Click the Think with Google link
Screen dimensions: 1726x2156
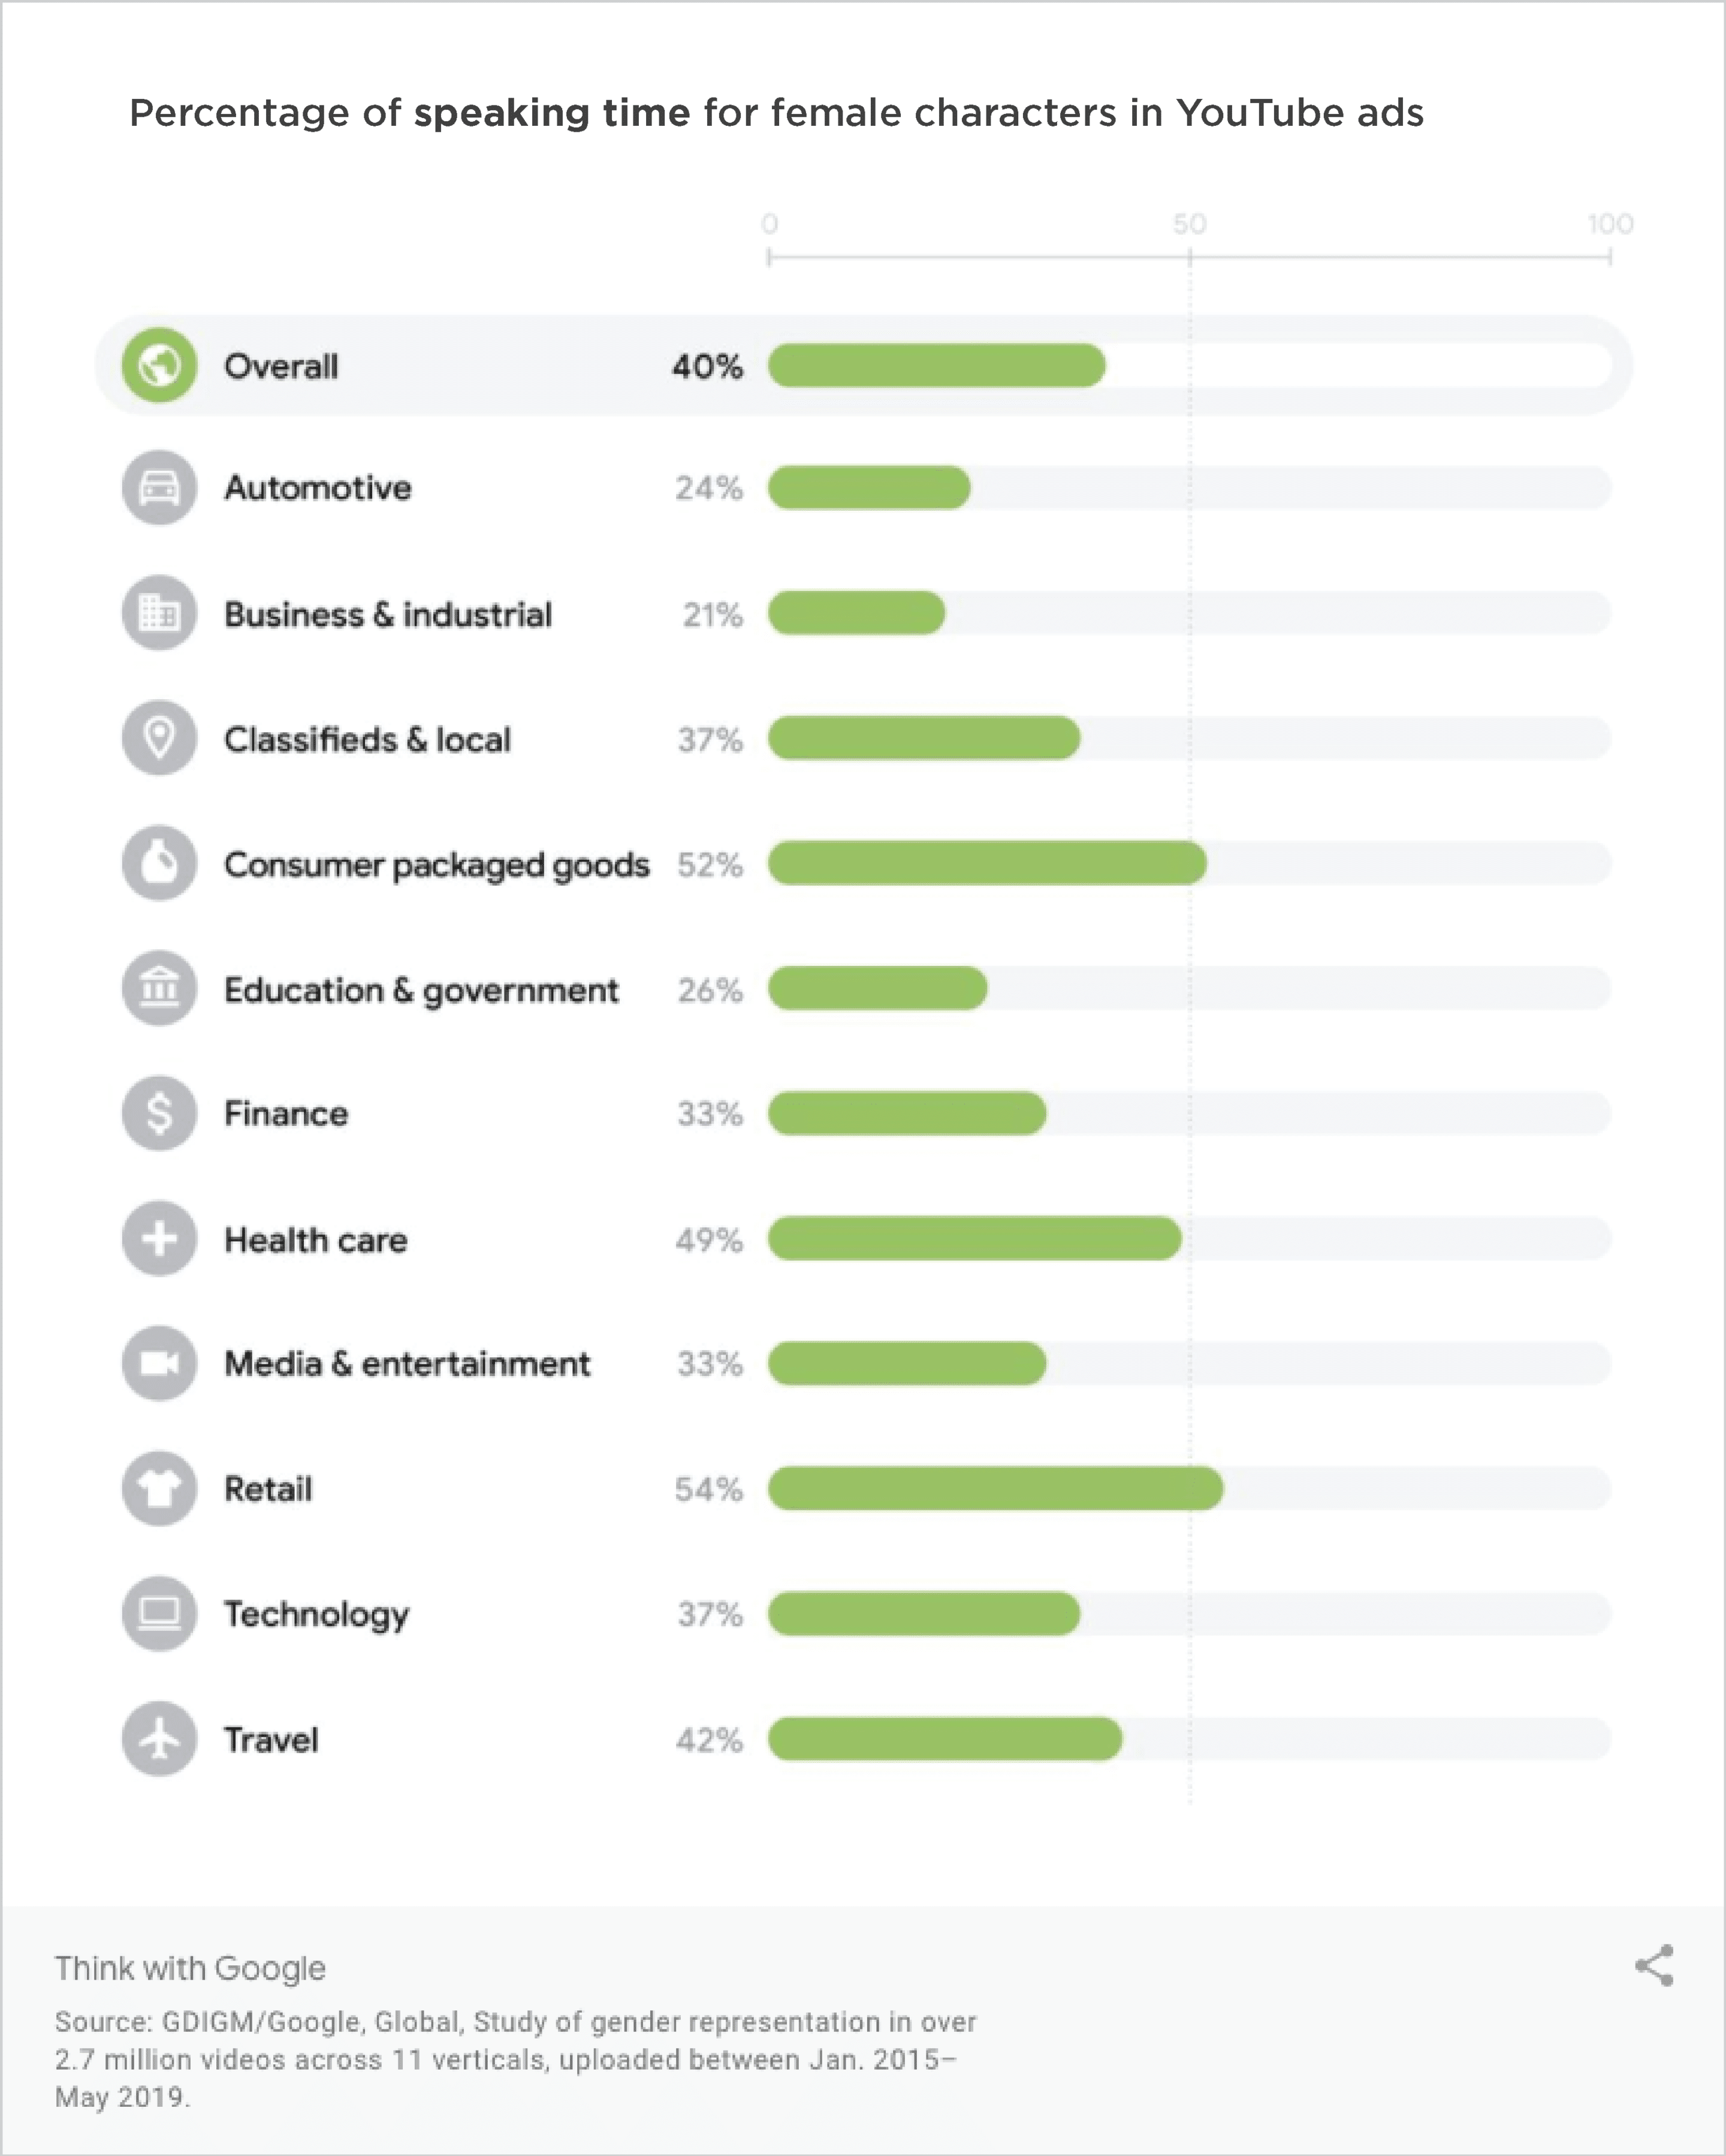coord(190,1968)
